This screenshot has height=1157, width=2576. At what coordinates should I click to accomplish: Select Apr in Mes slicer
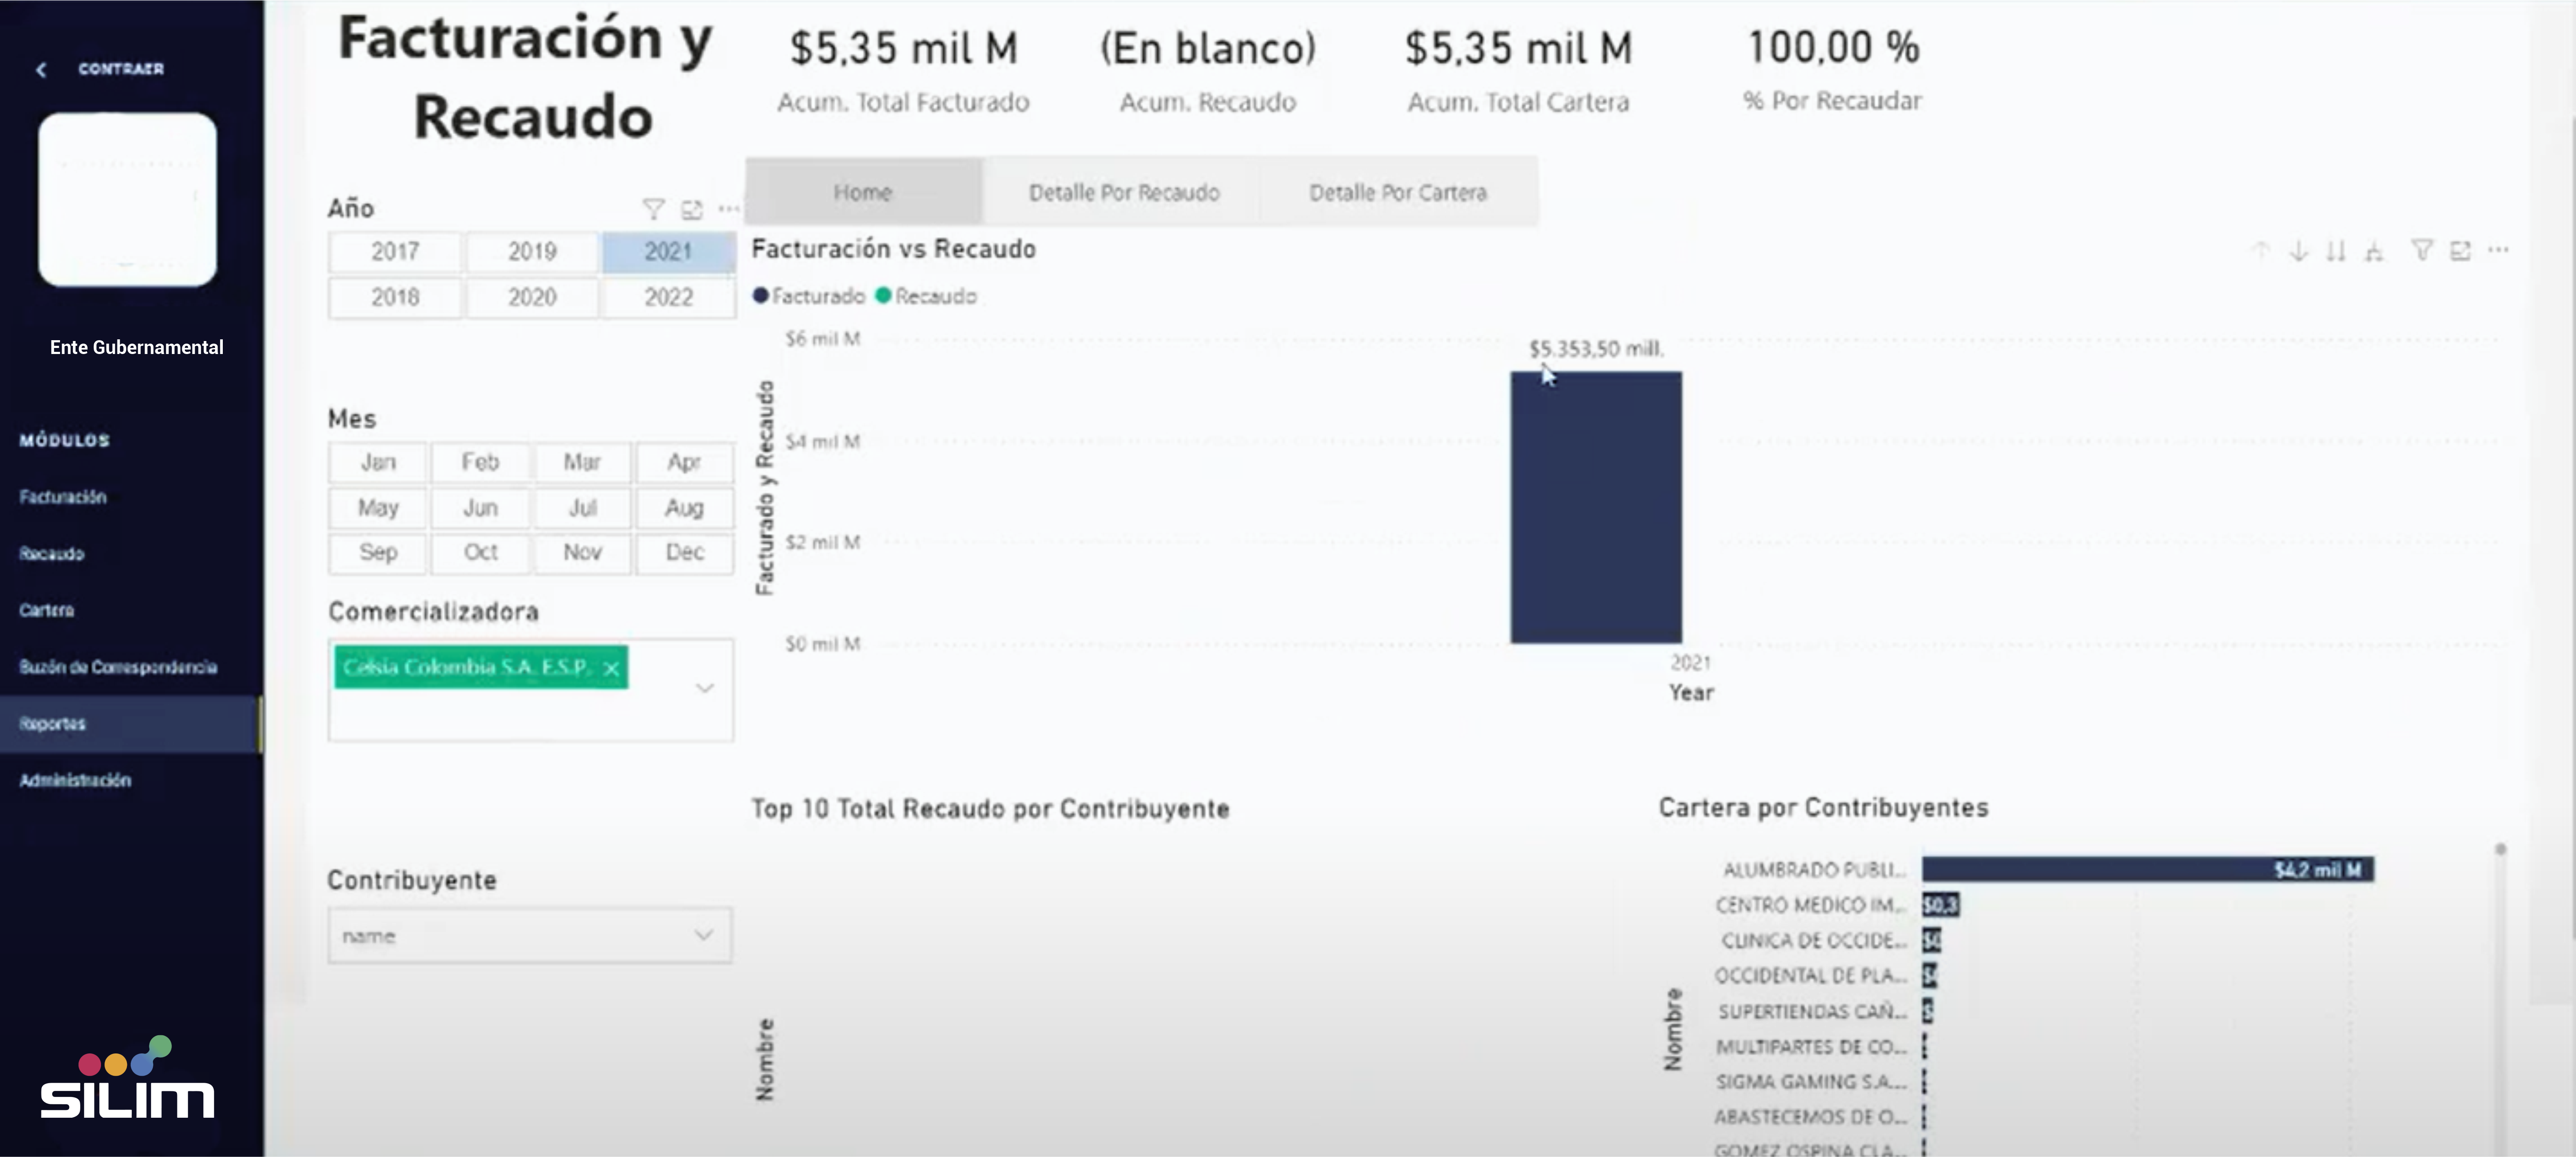point(685,462)
